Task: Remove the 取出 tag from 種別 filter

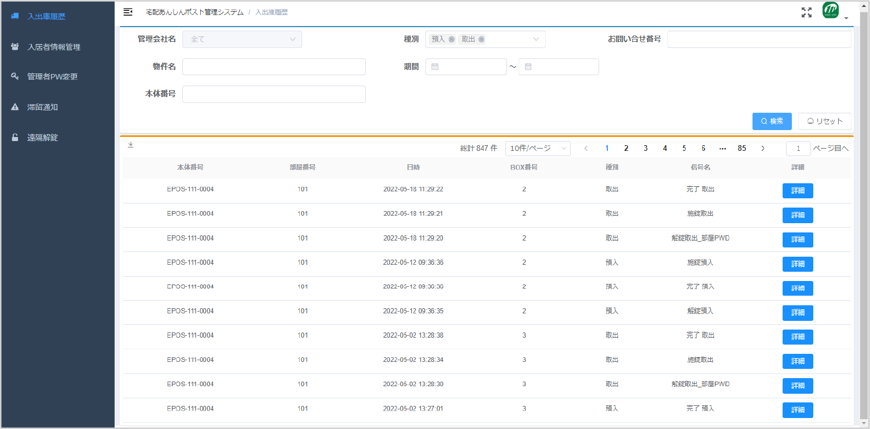Action: coord(481,39)
